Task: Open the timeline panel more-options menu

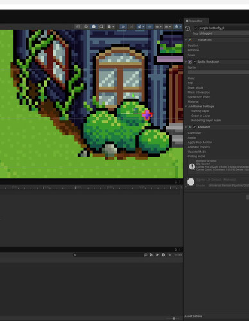Action: (180, 182)
